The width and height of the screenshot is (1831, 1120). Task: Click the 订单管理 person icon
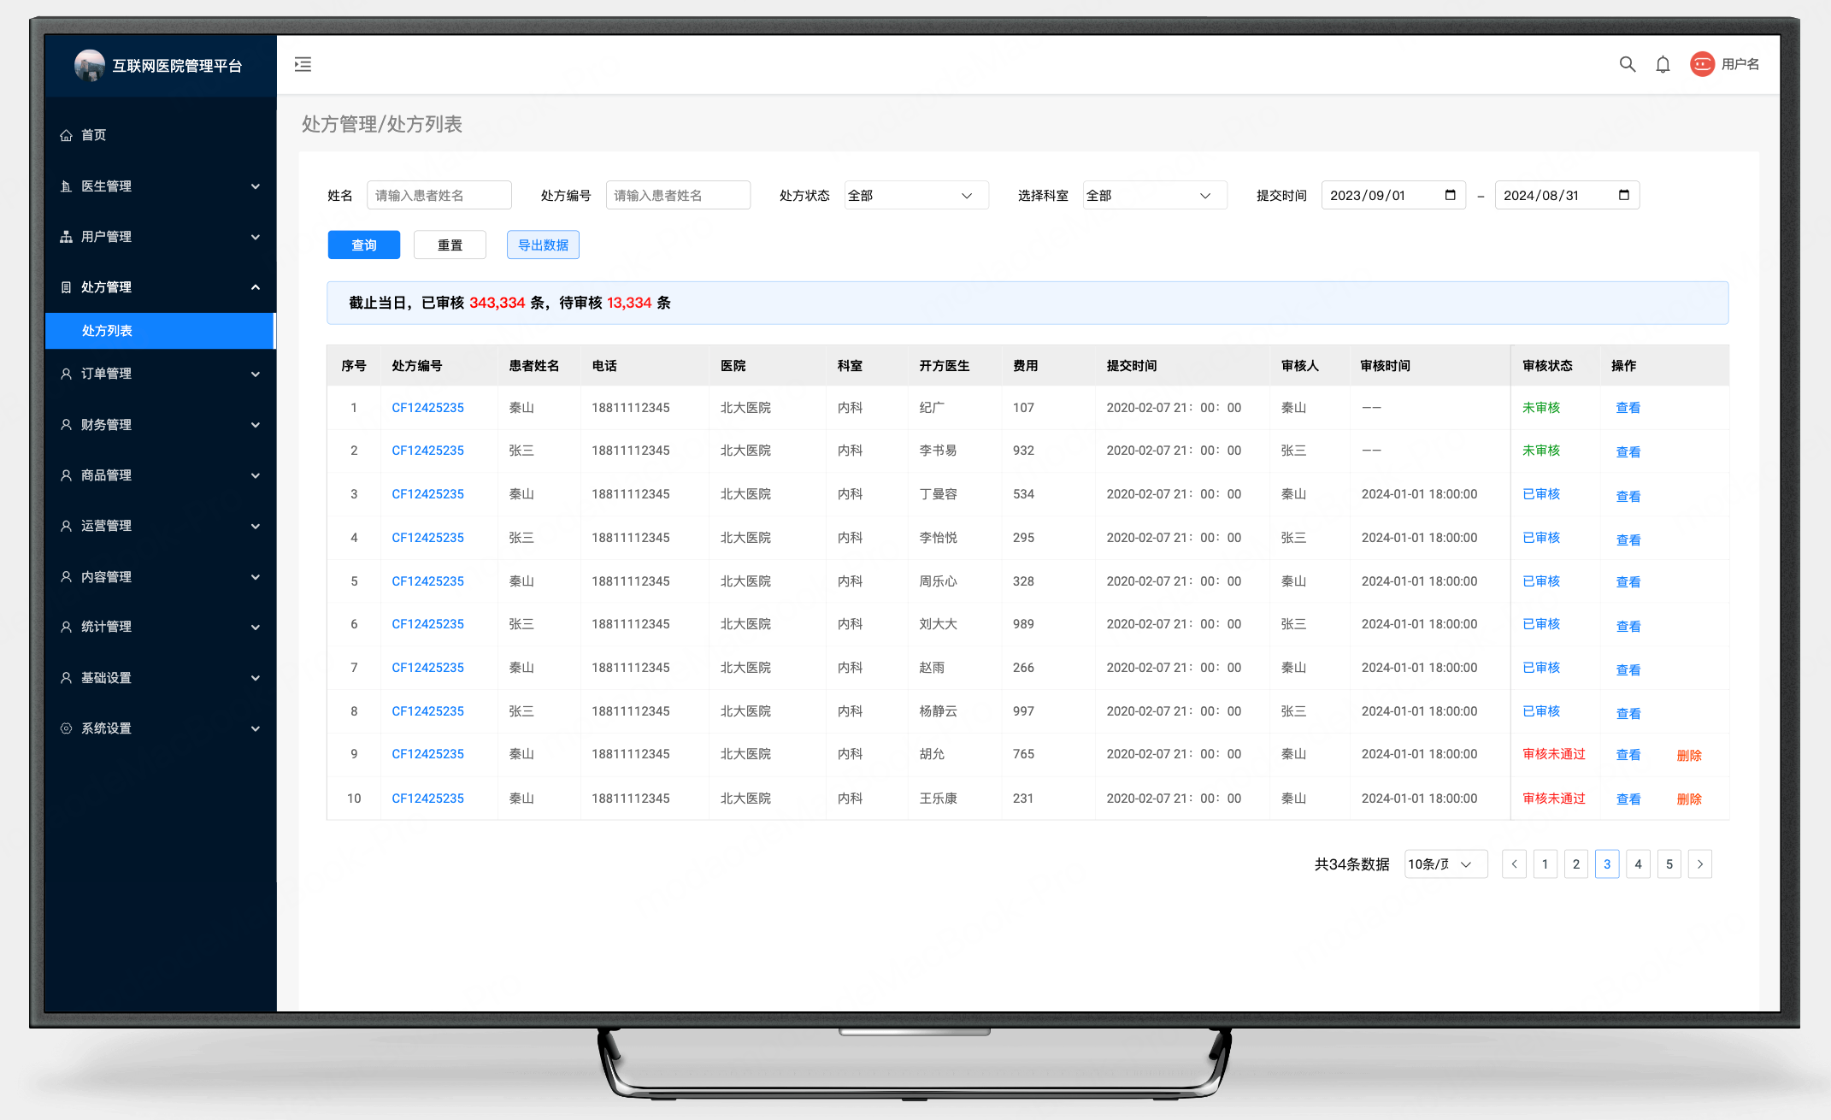[66, 374]
